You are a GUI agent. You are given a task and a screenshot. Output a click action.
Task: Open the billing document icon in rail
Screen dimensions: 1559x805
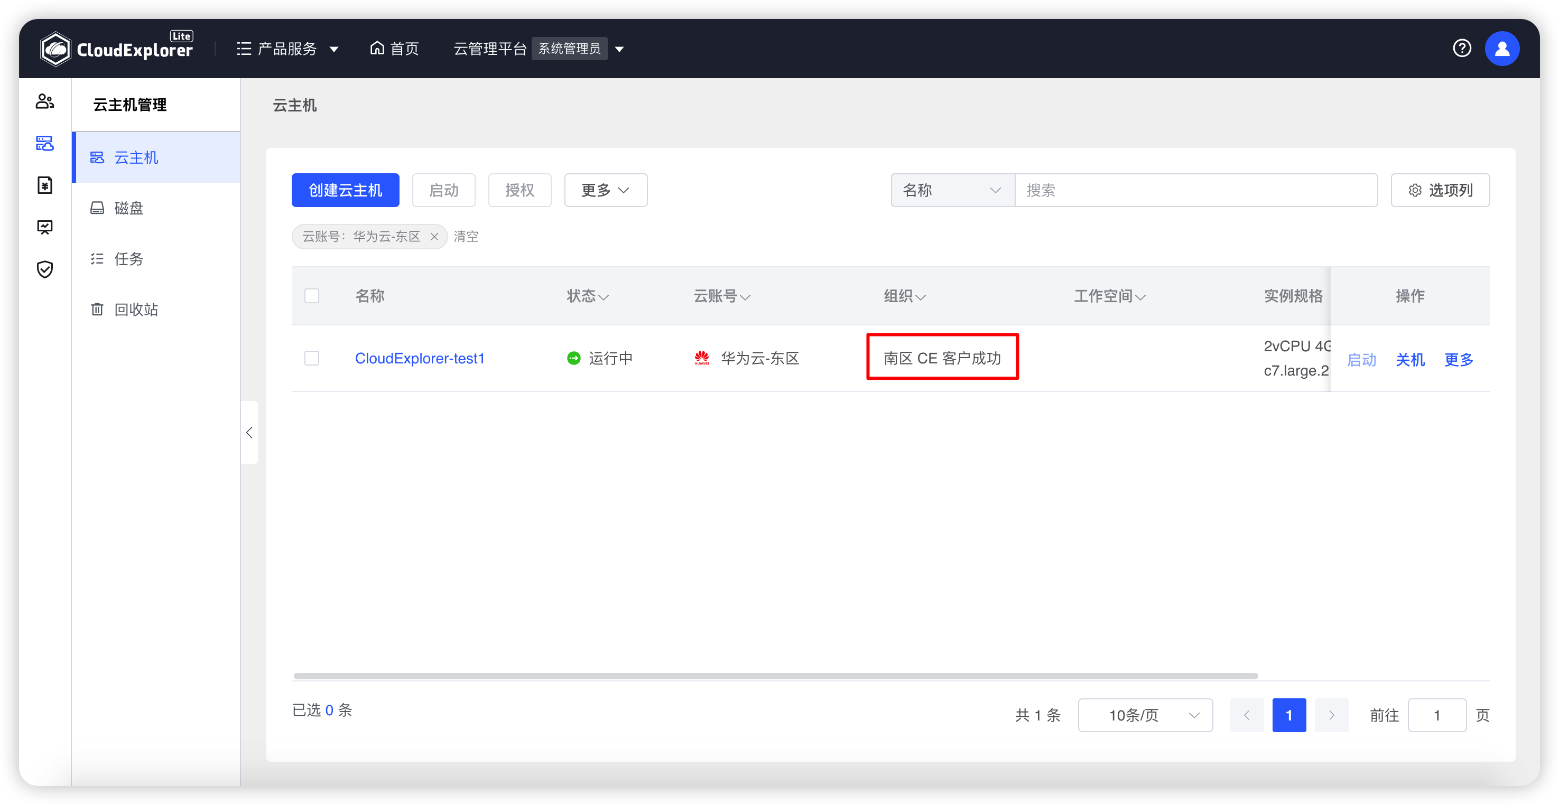(x=45, y=185)
